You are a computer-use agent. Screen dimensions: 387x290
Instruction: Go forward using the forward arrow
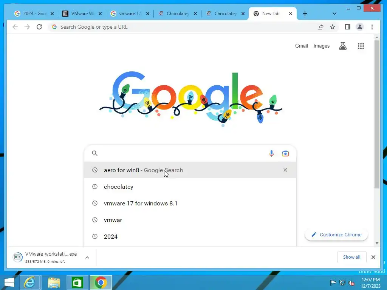pos(27,27)
